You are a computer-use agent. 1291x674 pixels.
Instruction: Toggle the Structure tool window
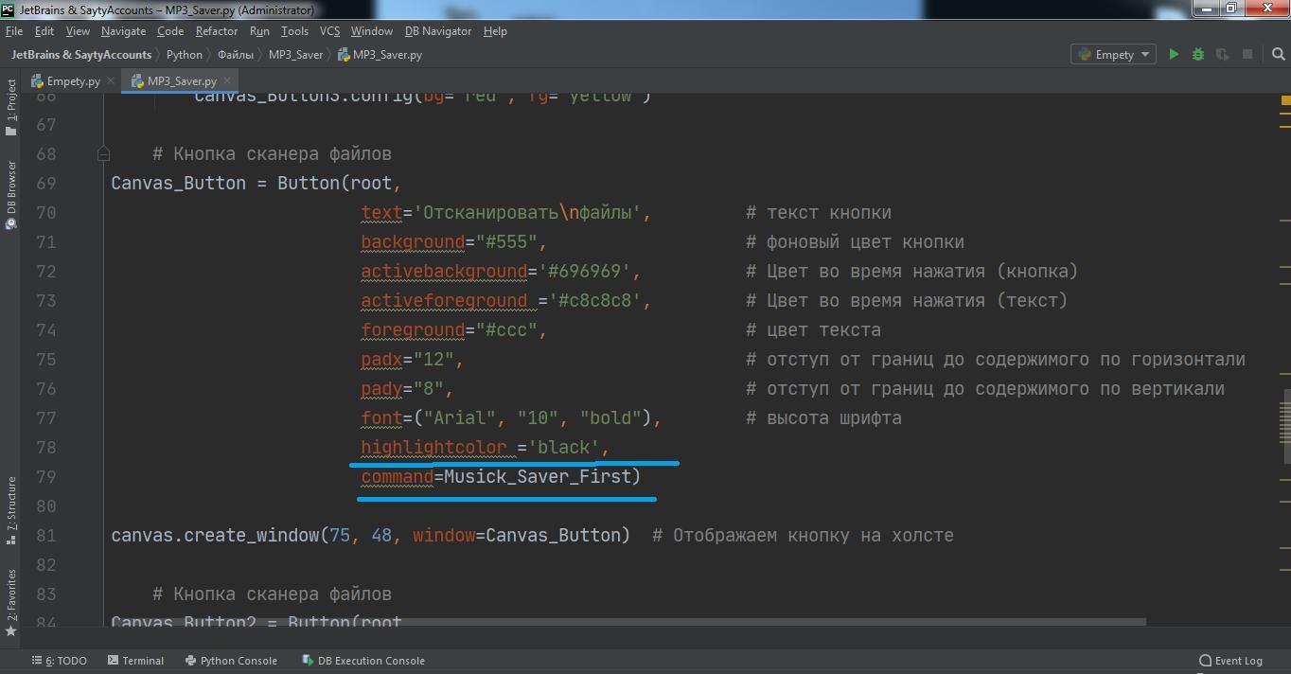coord(11,510)
